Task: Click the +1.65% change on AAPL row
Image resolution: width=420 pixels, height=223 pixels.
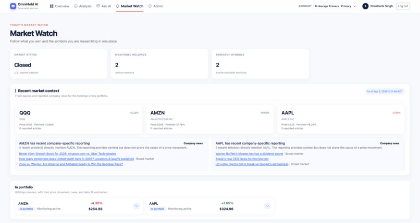Action: point(227,203)
